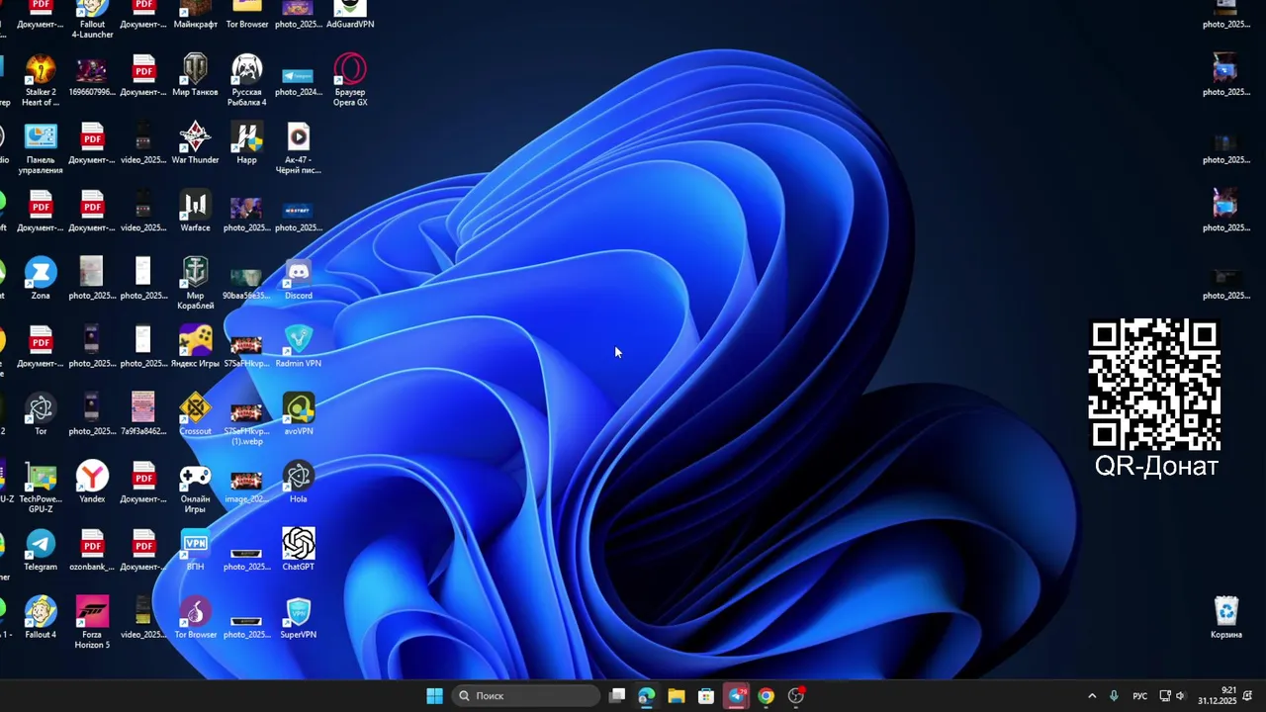
Task: Select the Корзина recycle bin
Action: (1225, 617)
